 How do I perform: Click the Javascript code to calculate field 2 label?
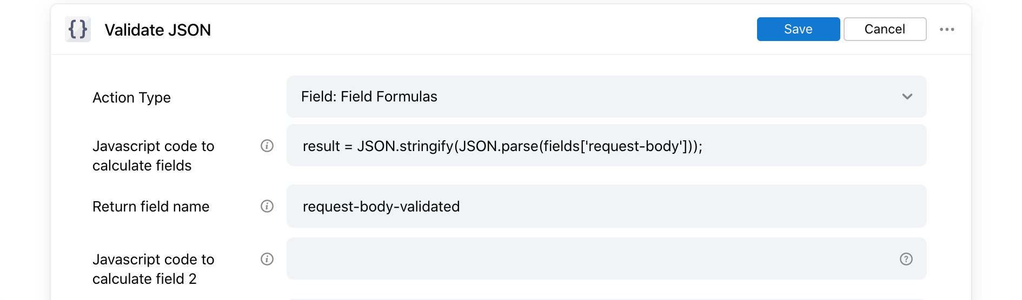153,269
